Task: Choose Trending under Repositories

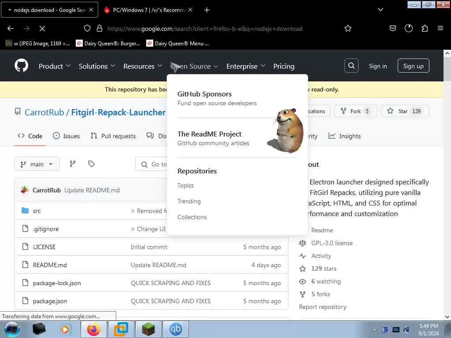Action: [x=189, y=201]
